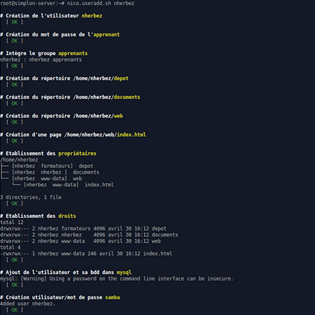Image resolution: width=315 pixels, height=315 pixels.
Task: Click '[ OK ]' under index.html page heading
Action: (x=14, y=141)
